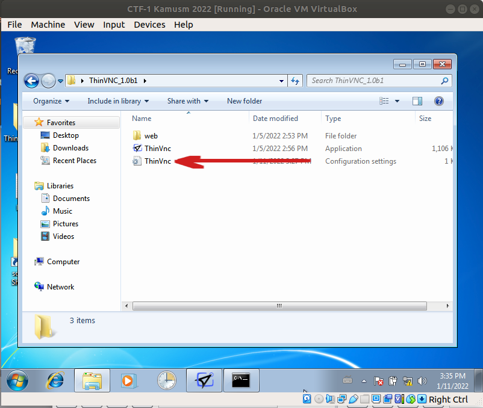Click the New folder button
This screenshot has width=483, height=408.
(245, 101)
